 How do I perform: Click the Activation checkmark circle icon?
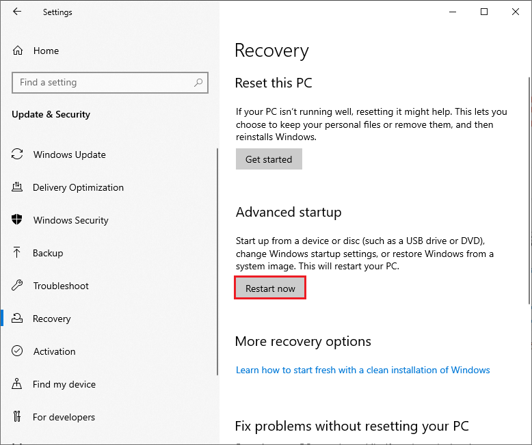click(17, 351)
